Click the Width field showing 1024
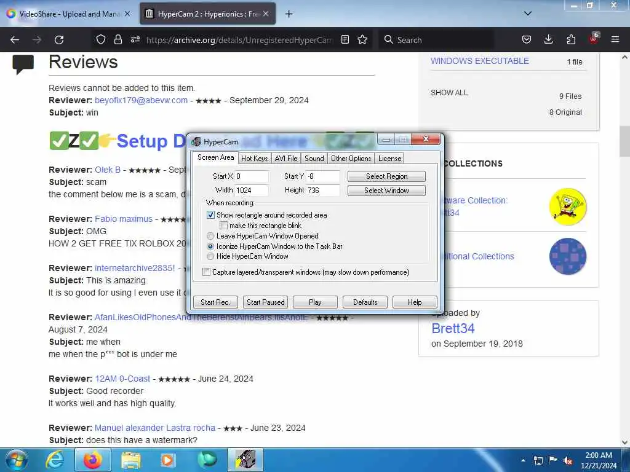The height and width of the screenshot is (472, 630). click(252, 191)
